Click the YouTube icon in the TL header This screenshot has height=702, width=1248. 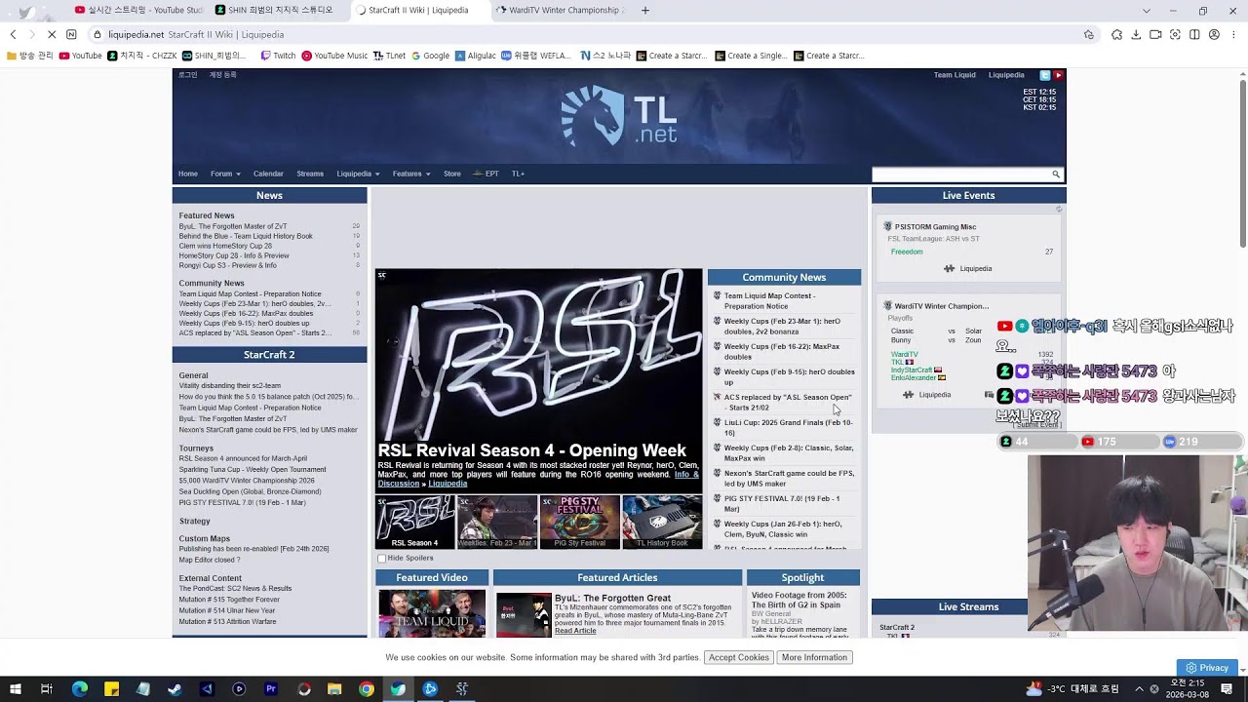click(x=1058, y=75)
